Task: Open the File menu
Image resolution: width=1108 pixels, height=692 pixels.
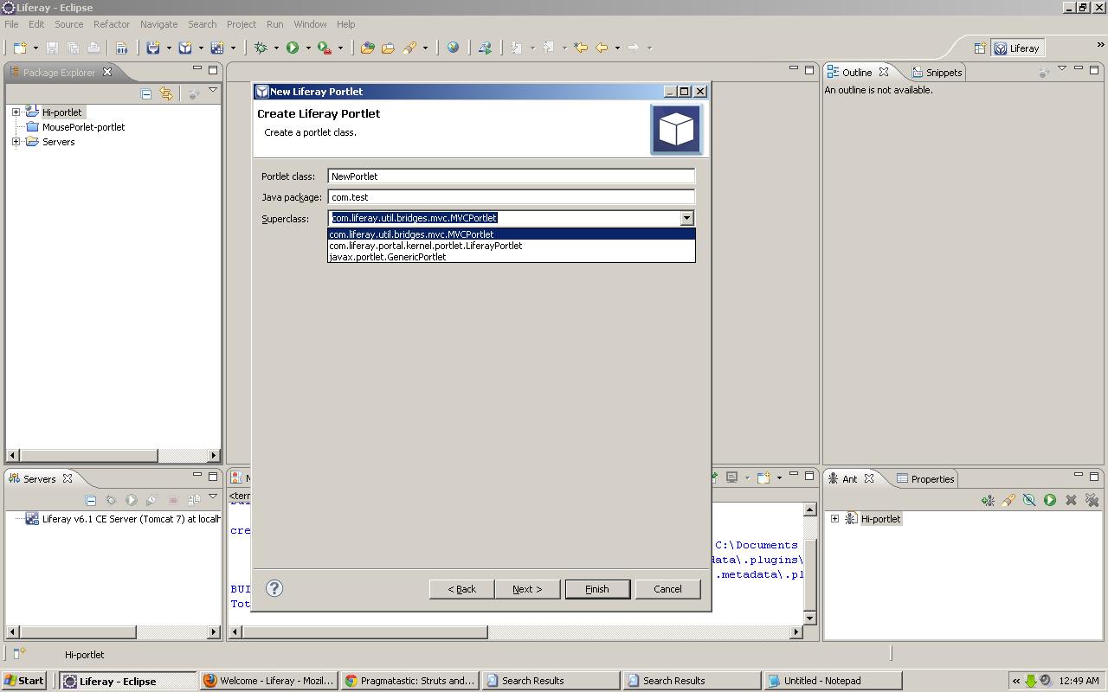Action: point(11,24)
